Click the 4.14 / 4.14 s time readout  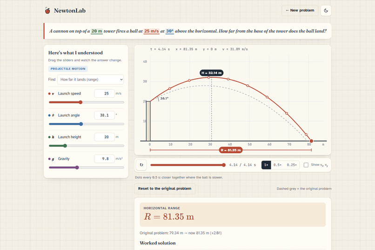242,165
